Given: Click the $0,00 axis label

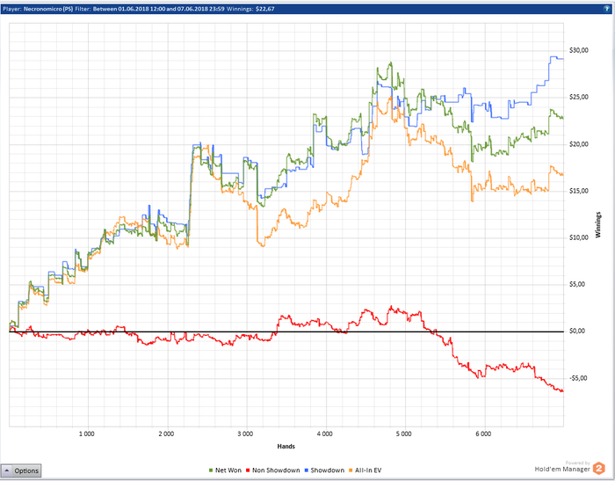Looking at the screenshot, I should [577, 331].
